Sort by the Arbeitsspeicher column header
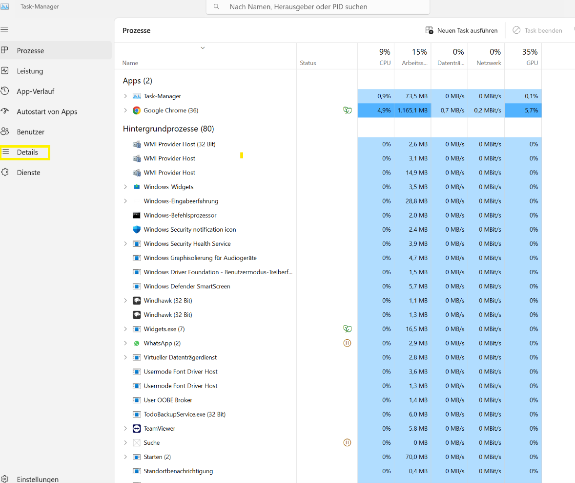 click(412, 56)
